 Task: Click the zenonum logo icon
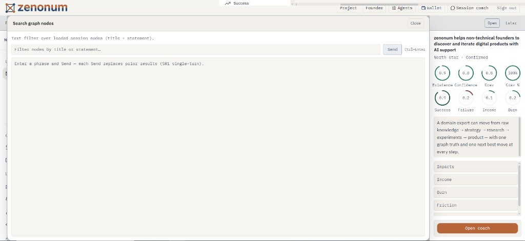tap(10, 8)
